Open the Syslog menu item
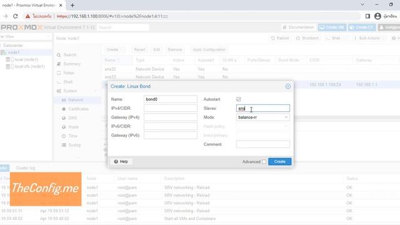Viewport: 400px width, 225px height. pyautogui.click(x=74, y=145)
